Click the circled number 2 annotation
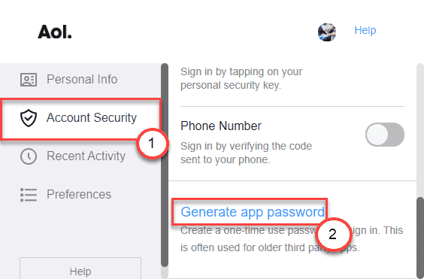The width and height of the screenshot is (424, 279). click(333, 234)
